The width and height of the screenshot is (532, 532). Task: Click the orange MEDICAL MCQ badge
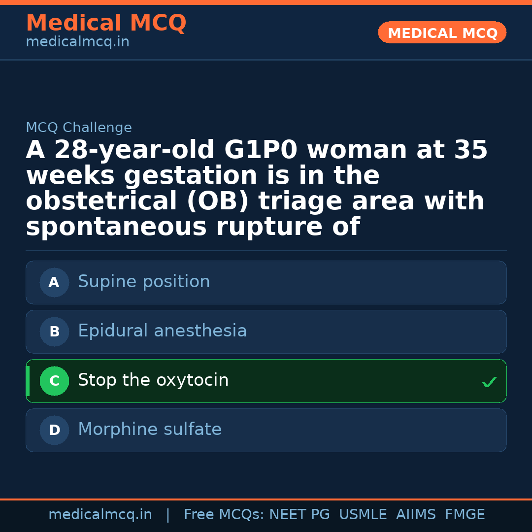point(442,33)
